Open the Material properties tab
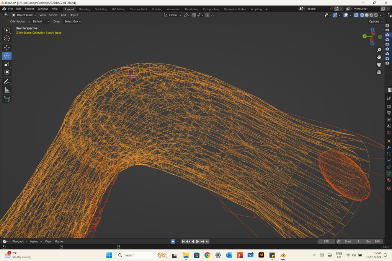 click(x=389, y=180)
